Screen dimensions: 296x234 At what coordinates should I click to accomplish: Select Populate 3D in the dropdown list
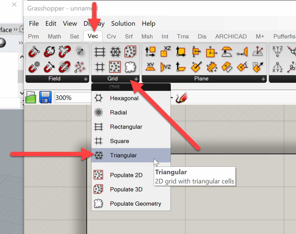tap(126, 189)
